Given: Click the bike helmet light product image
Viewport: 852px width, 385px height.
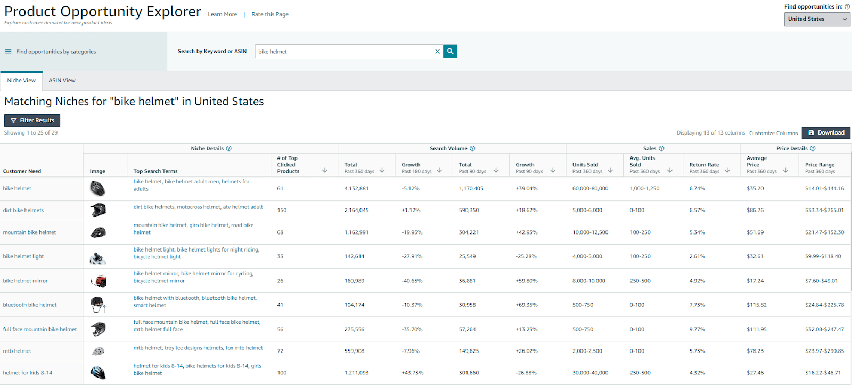Looking at the screenshot, I should pos(97,258).
